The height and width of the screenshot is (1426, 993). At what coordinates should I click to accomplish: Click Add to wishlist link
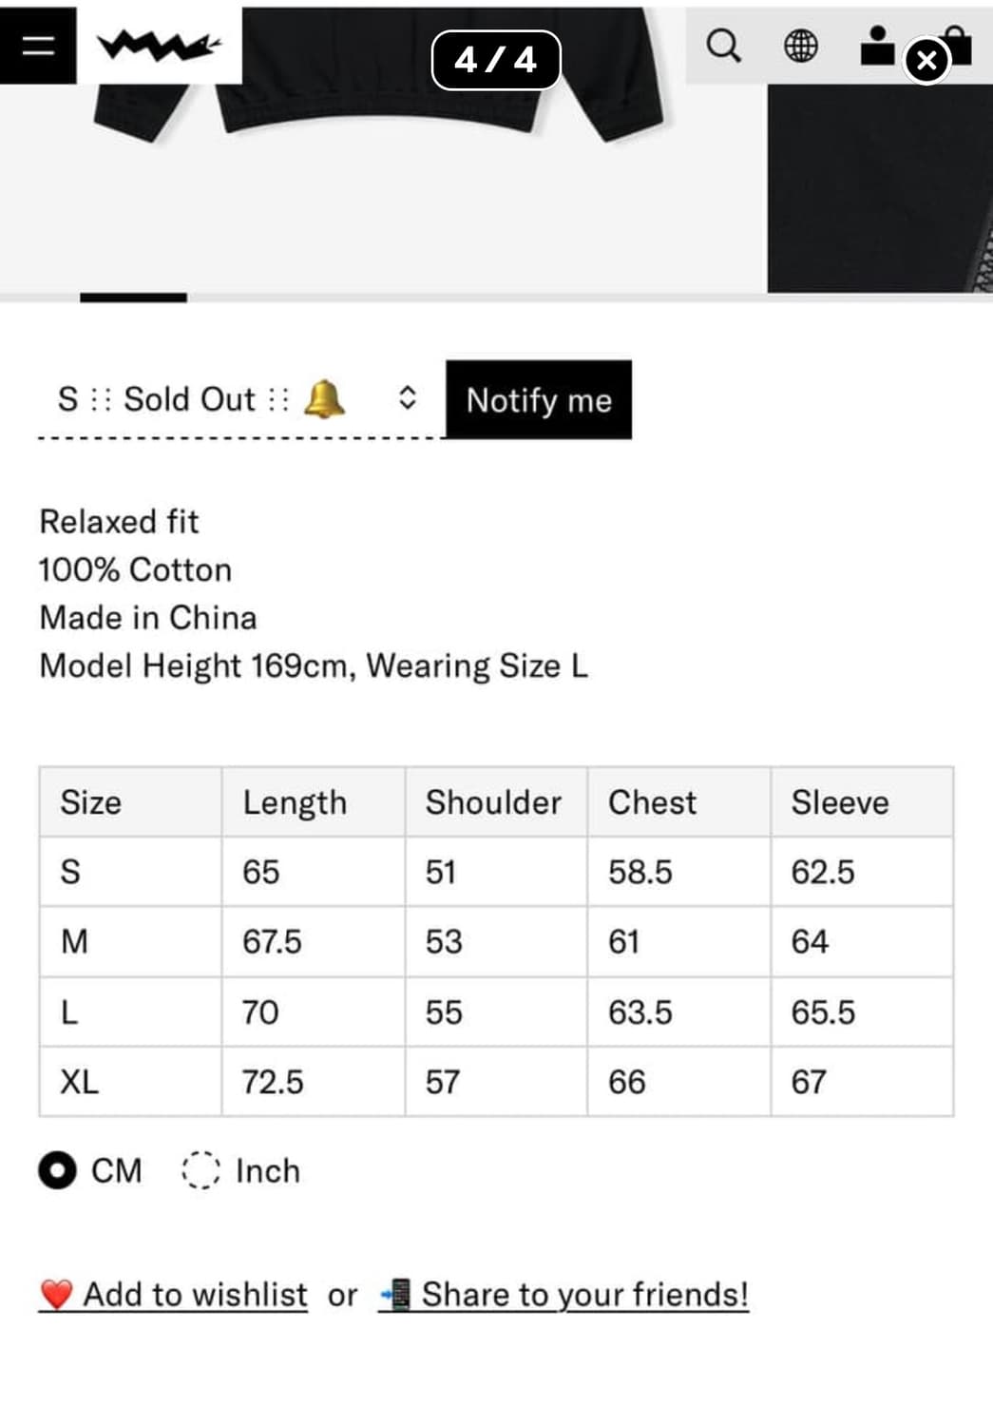195,1295
